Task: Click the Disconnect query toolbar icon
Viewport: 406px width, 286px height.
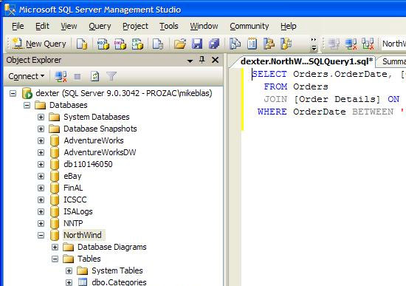Action: tap(351, 44)
